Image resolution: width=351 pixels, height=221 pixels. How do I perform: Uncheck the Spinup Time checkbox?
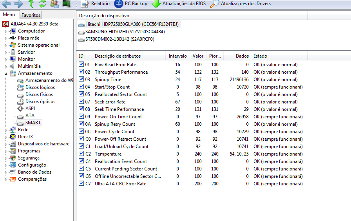point(81,79)
